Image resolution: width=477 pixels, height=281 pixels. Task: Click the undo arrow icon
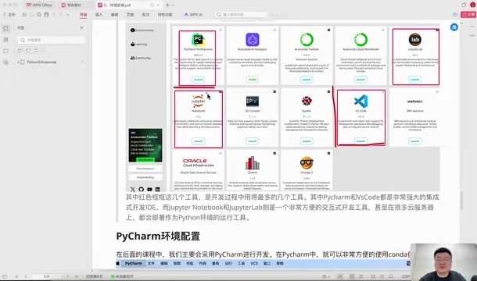pyautogui.click(x=53, y=15)
